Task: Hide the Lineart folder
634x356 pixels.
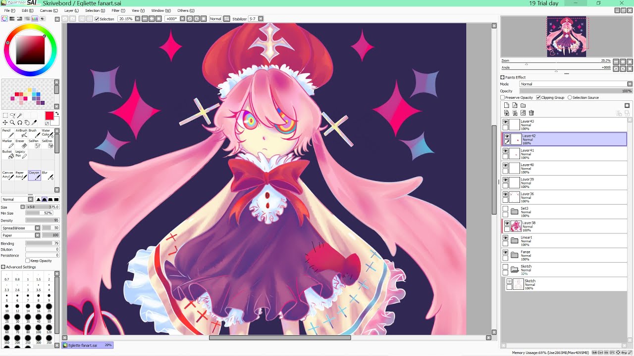Action: 506,238
